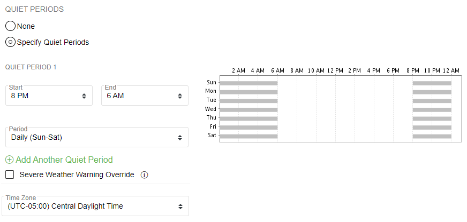This screenshot has height=222, width=467.
Task: Click the Add Another Quiet Period link
Action: click(64, 160)
